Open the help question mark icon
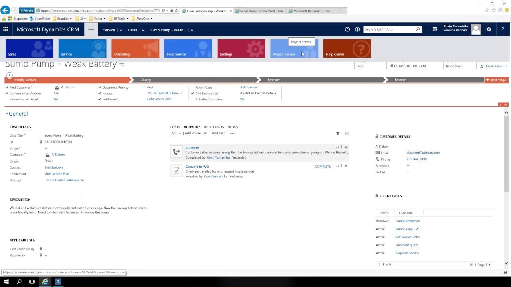Image resolution: width=511 pixels, height=287 pixels. coord(503,29)
